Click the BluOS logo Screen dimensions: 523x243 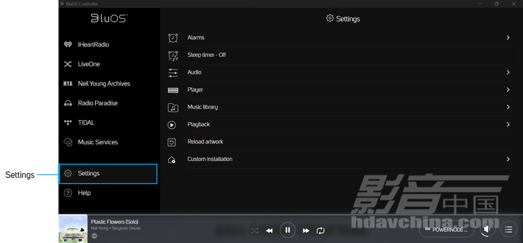click(x=109, y=18)
